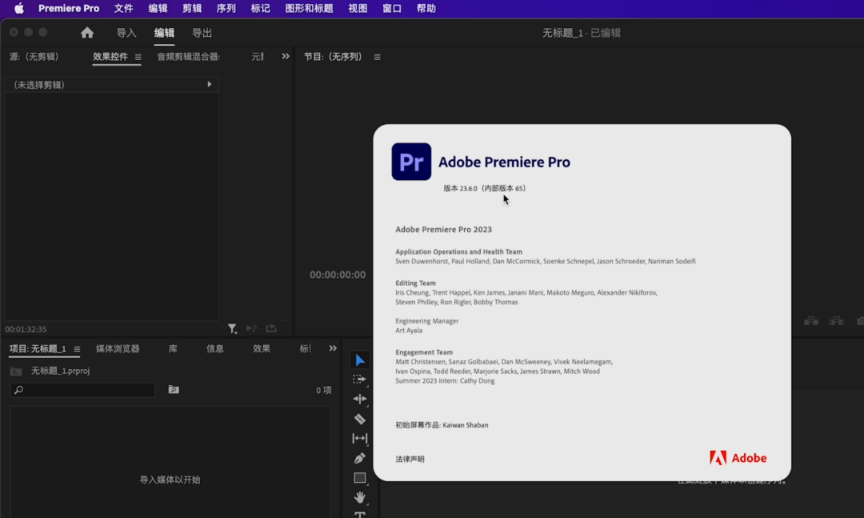Screen dimensions: 864x518
Task: Expand the 未选择剪辑 arrow
Action: pyautogui.click(x=210, y=84)
